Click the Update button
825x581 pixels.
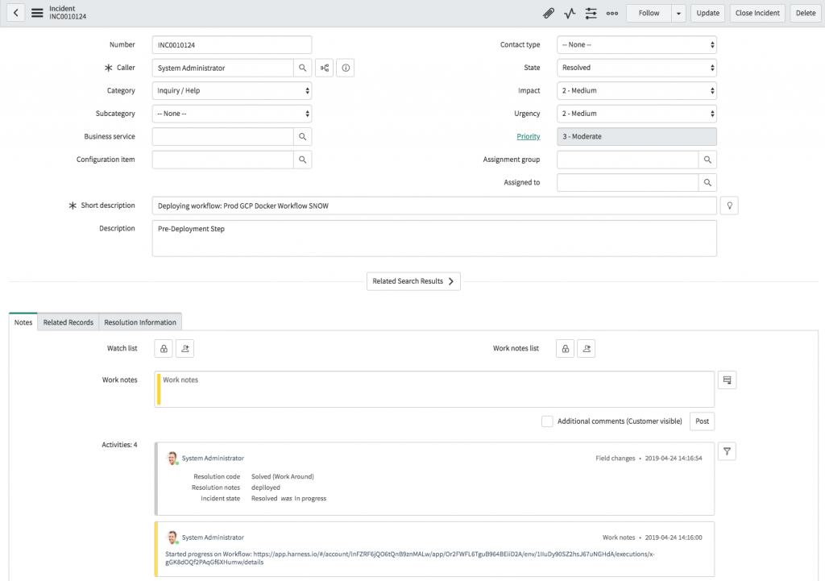(x=707, y=13)
